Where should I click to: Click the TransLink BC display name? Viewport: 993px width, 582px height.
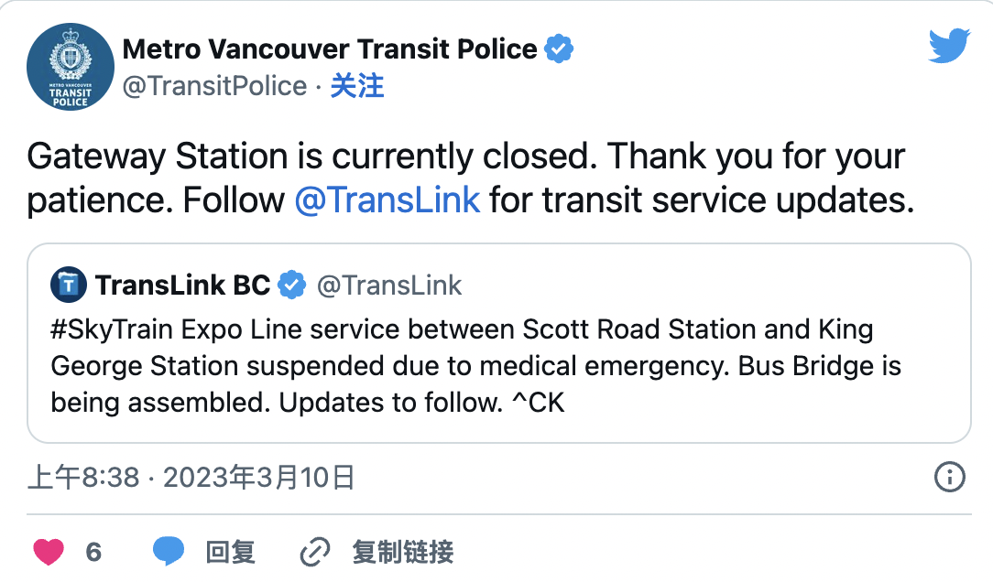pos(183,286)
